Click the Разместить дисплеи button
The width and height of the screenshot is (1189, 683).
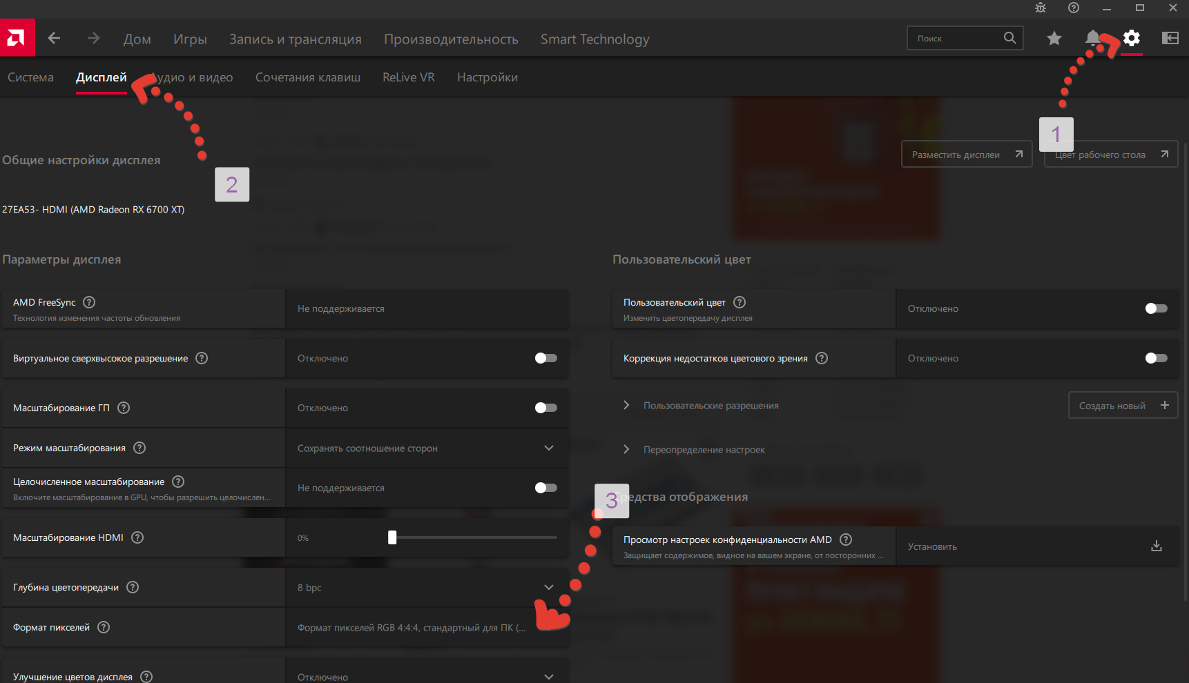tap(966, 155)
